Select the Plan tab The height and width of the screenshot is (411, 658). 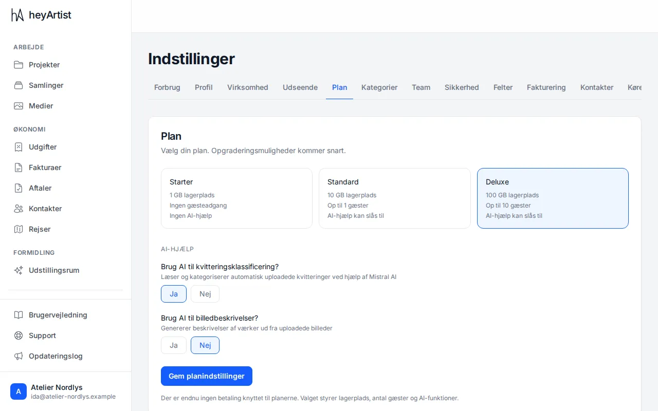tap(339, 87)
